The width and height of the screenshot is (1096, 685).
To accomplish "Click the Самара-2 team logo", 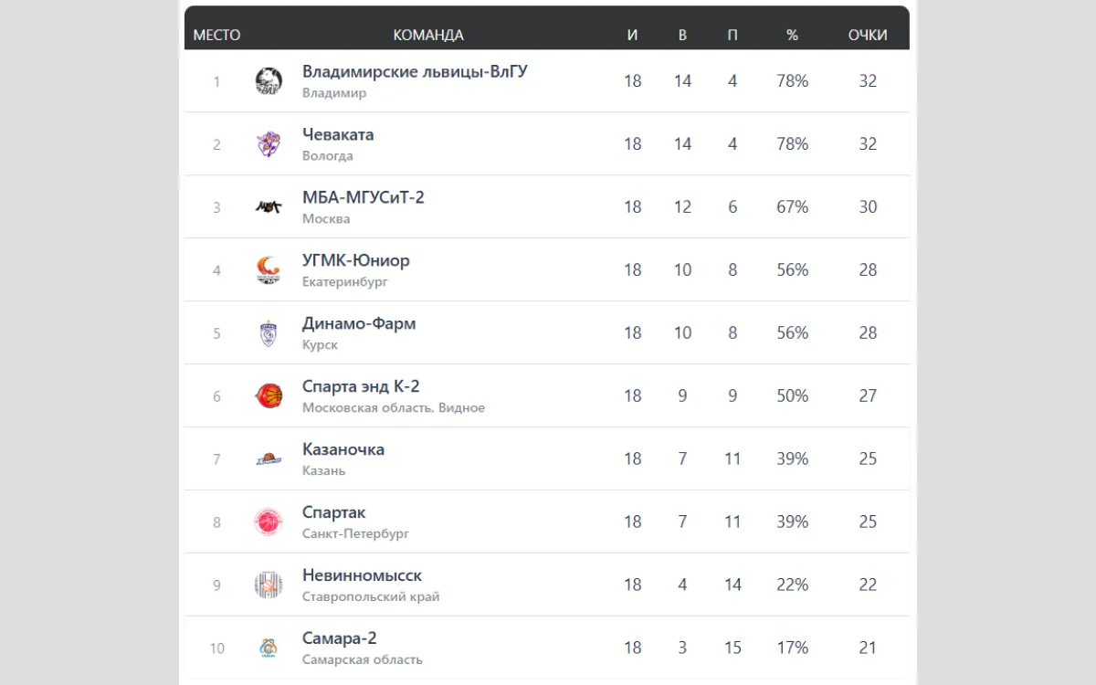I will pyautogui.click(x=269, y=648).
